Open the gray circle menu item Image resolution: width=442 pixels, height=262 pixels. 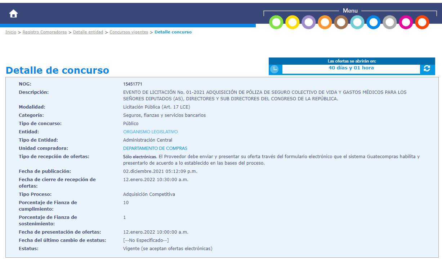tap(390, 22)
